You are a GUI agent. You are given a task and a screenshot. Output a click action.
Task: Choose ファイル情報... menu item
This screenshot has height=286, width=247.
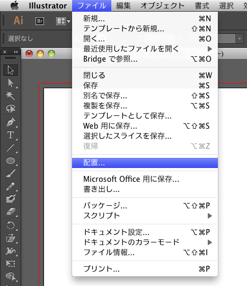[145, 253]
